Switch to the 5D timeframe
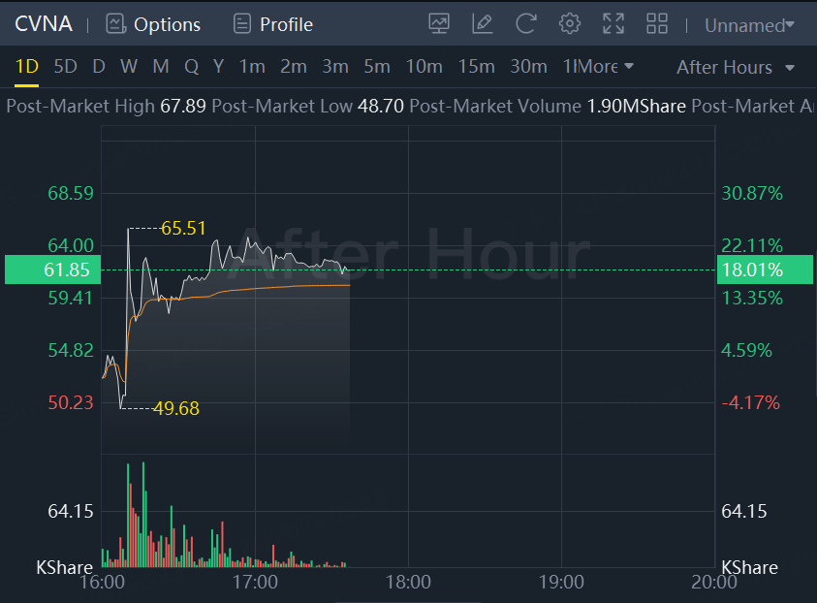The width and height of the screenshot is (817, 603). pyautogui.click(x=65, y=67)
